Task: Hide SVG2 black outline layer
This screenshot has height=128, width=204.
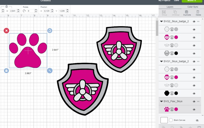Action: point(194,53)
